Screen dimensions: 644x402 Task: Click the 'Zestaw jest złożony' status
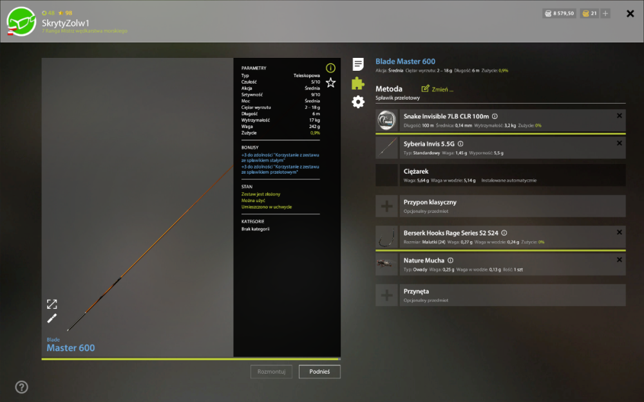[x=261, y=194]
